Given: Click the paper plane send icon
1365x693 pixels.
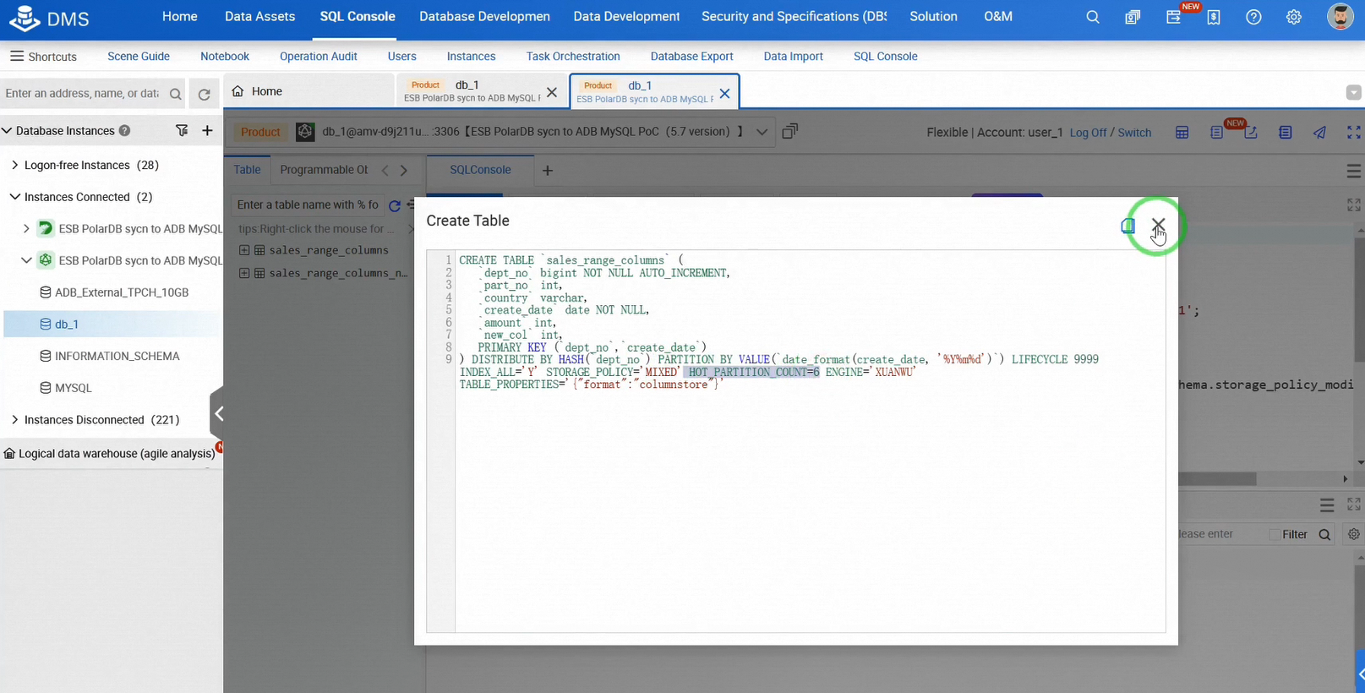Looking at the screenshot, I should [1319, 133].
